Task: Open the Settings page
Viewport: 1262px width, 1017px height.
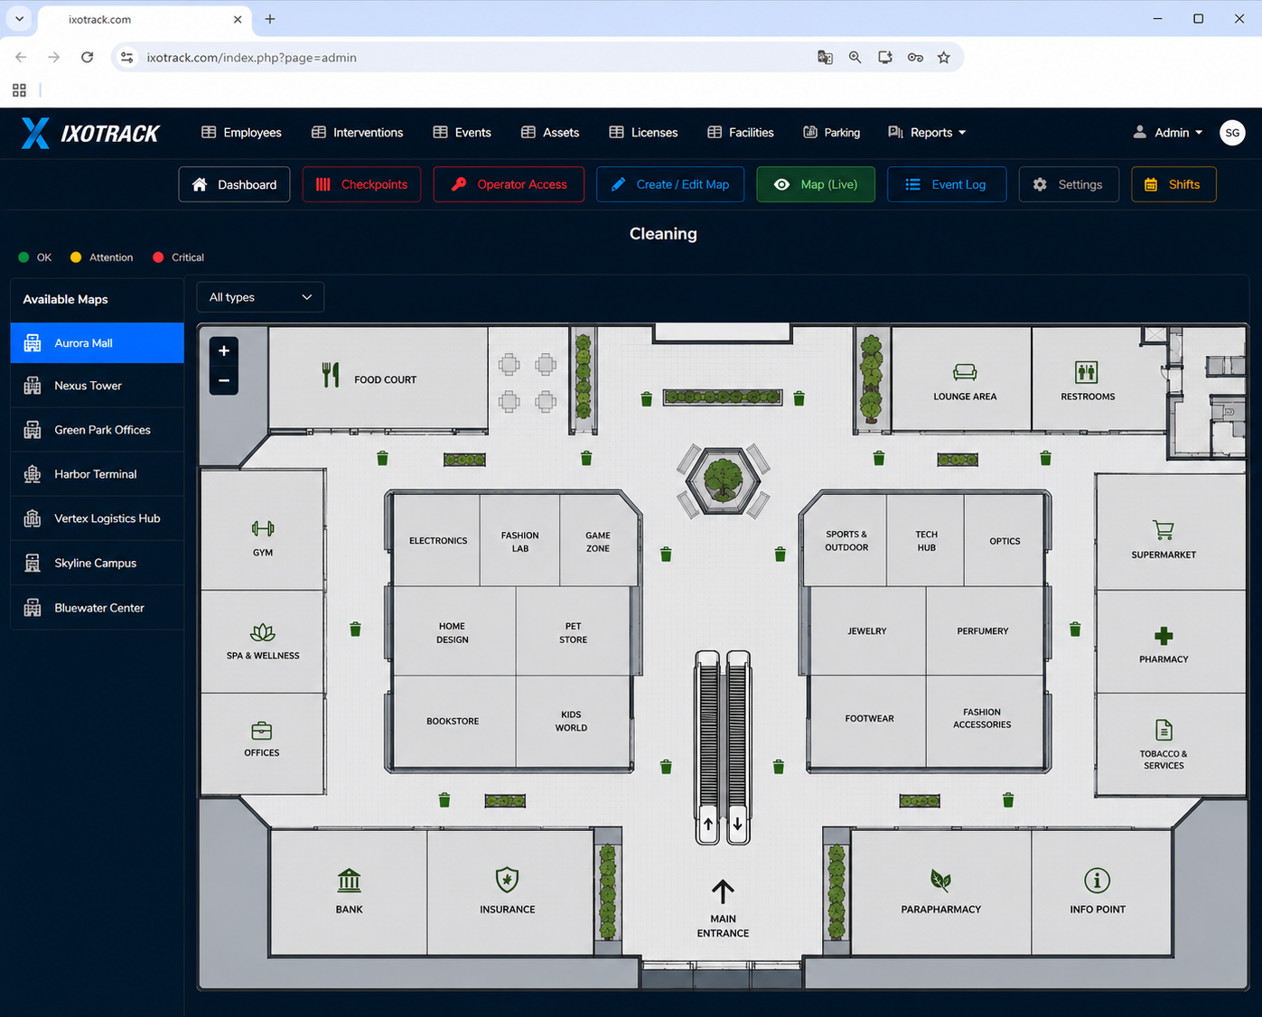Action: tap(1069, 184)
